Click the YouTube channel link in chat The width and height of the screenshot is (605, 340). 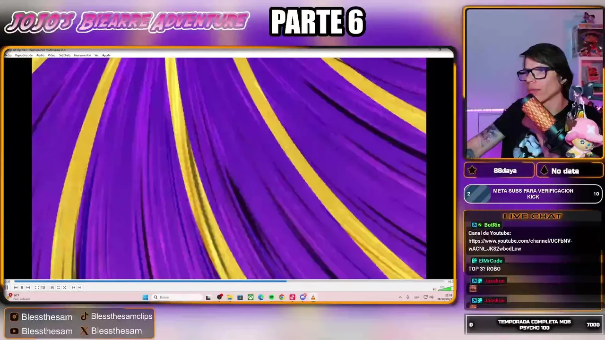(x=520, y=245)
